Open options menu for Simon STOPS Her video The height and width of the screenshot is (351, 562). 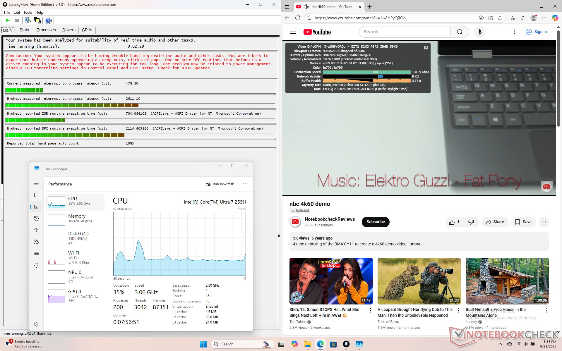click(x=371, y=310)
